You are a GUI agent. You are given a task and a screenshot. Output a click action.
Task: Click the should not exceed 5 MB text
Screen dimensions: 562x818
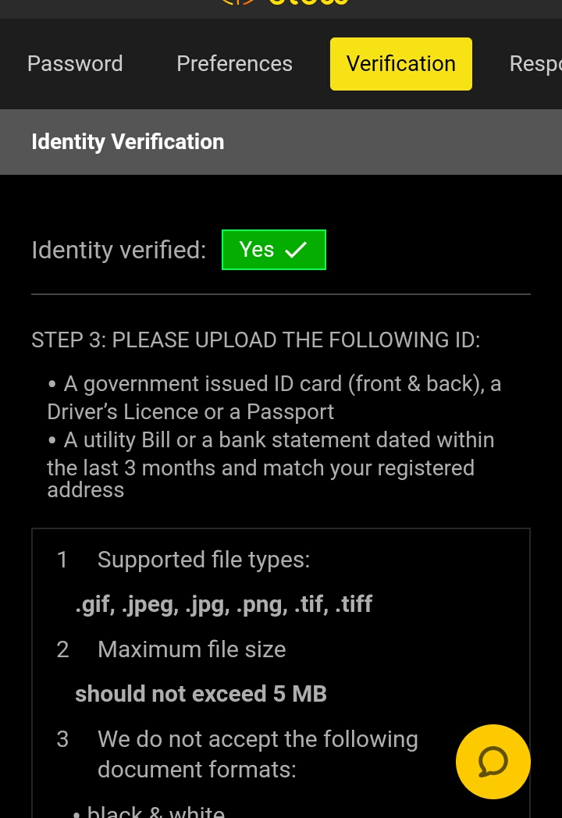coord(201,694)
